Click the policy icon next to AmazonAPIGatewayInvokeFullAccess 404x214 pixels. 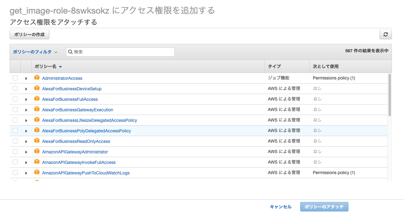click(x=37, y=162)
